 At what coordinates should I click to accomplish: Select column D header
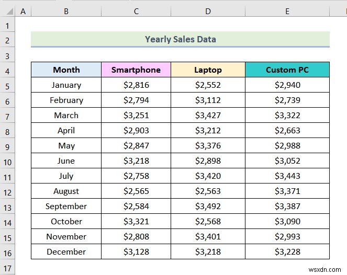[208, 10]
